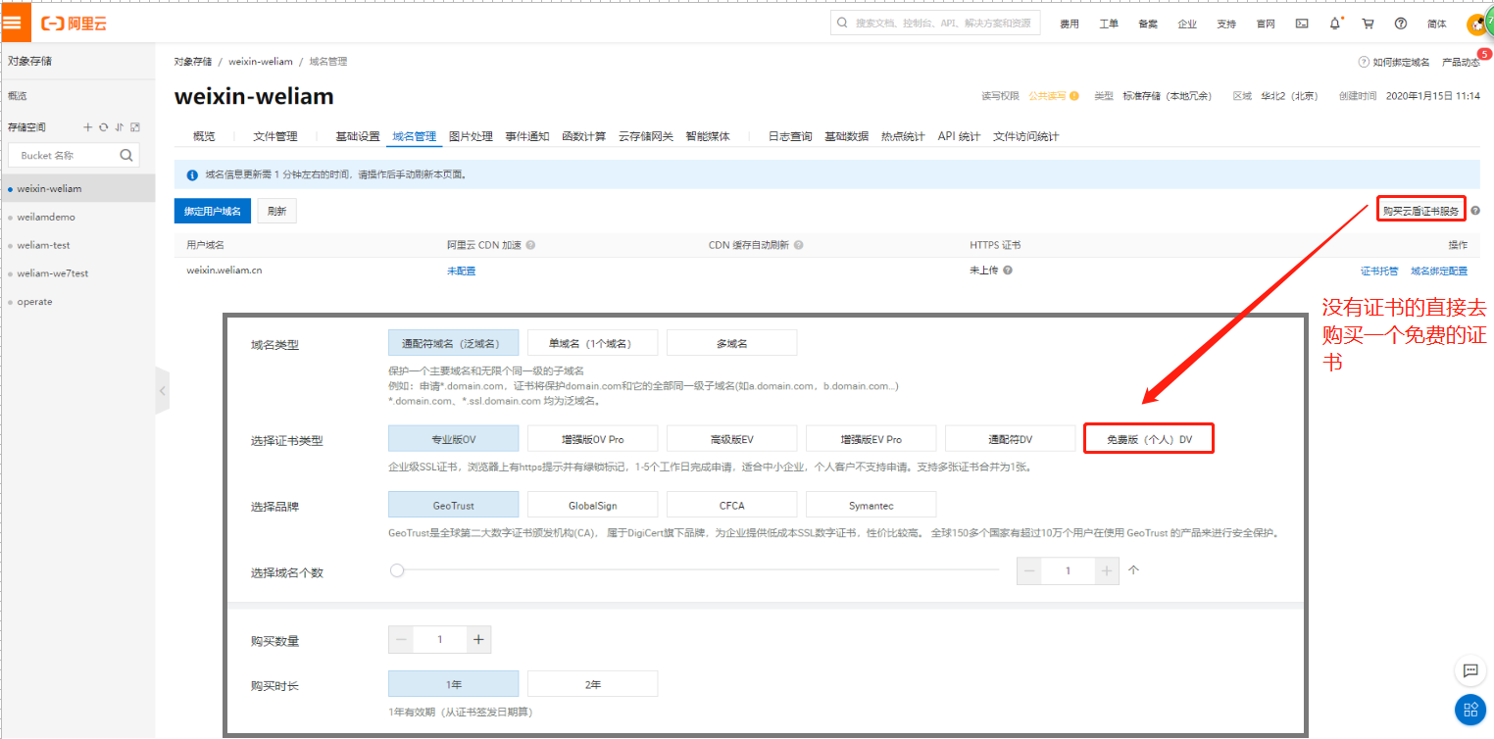The height and width of the screenshot is (739, 1494).
Task: Switch to the 基础设置 tab
Action: [x=358, y=136]
